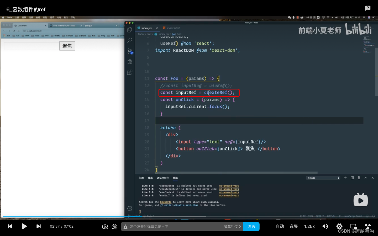Open video player settings gear
Image resolution: width=378 pixels, height=236 pixels.
[x=339, y=226]
